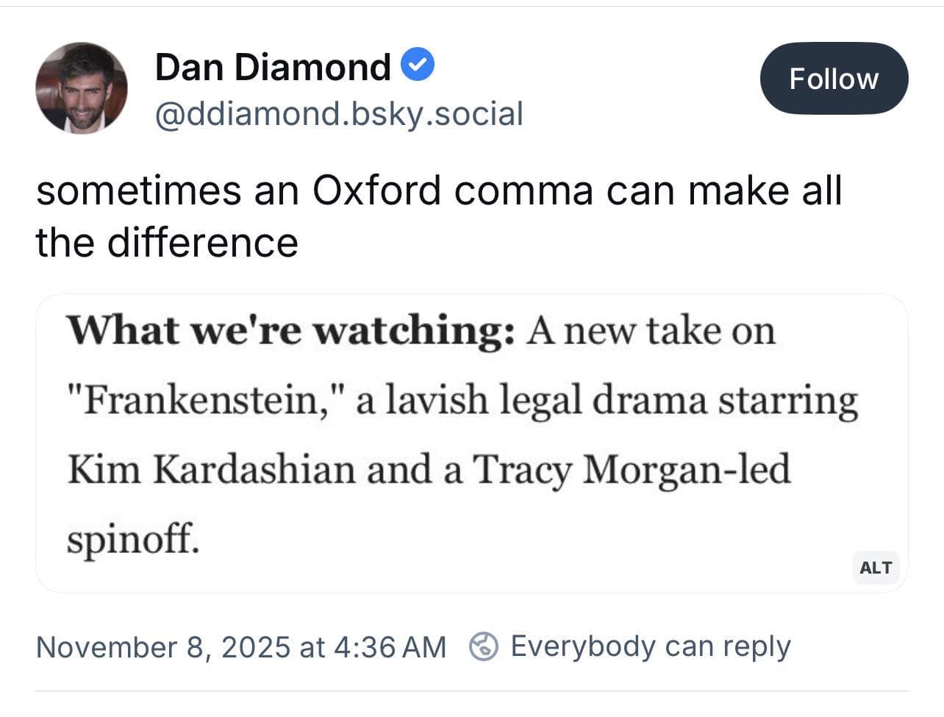The image size is (944, 717).
Task: Click "the difference" in the post text
Action: pos(167,243)
